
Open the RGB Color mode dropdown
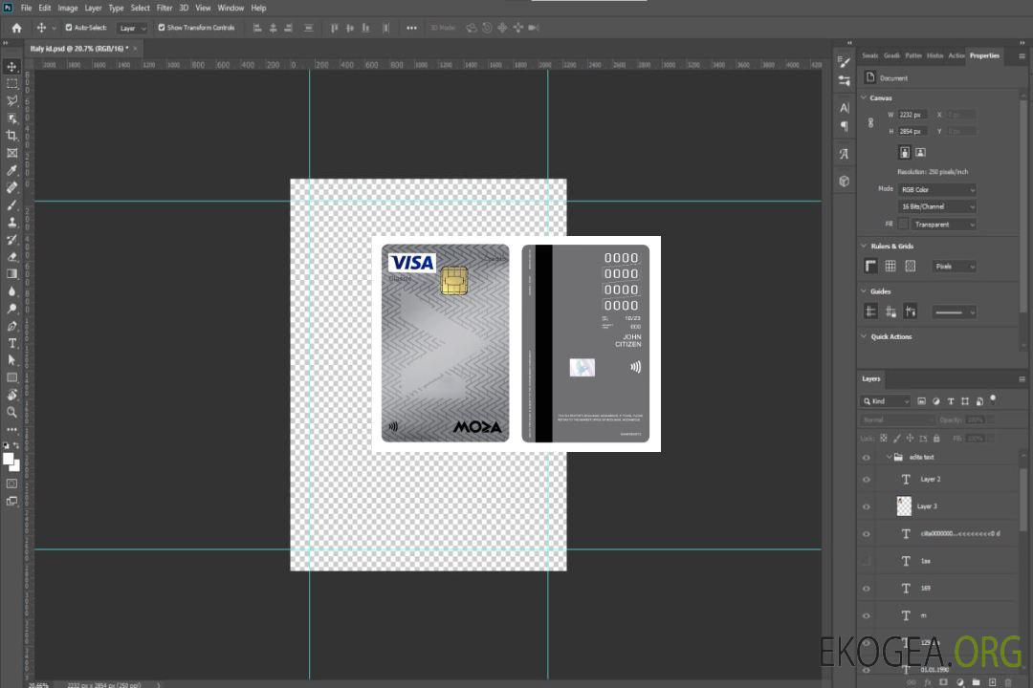[x=937, y=189]
